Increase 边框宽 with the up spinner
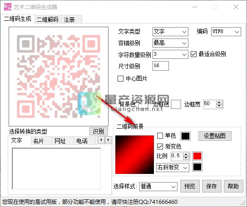247x207 pixels. [x=219, y=102]
